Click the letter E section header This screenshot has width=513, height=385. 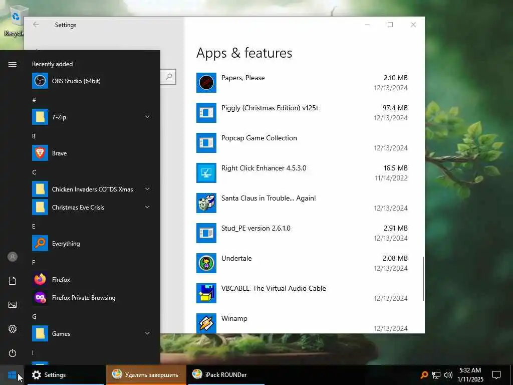pos(34,226)
